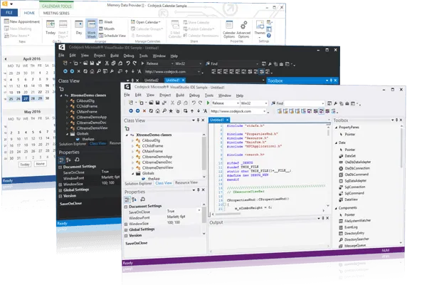Viewport: 427px width, 285px height.
Task: Click Schedule View in Calendar ribbon
Action: [112, 36]
